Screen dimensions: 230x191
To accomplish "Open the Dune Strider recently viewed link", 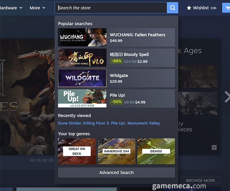I will pos(70,123).
